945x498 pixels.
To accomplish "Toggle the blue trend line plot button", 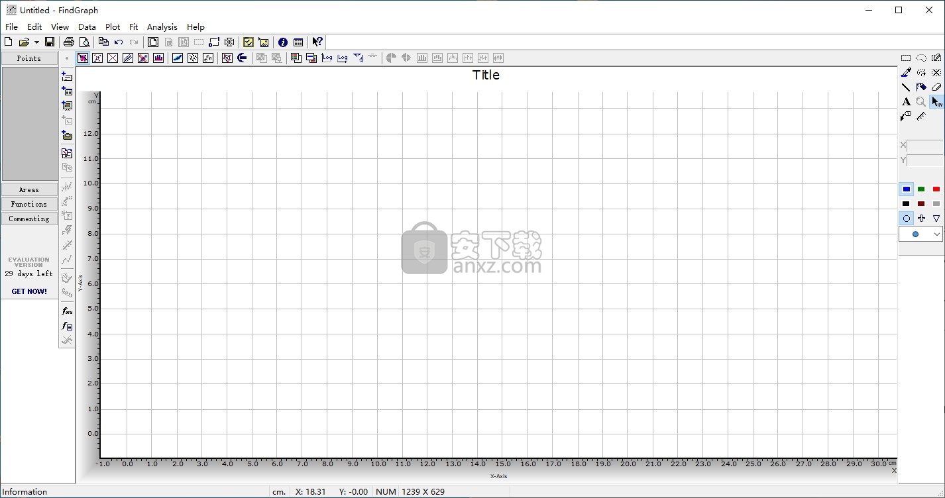I will point(178,58).
